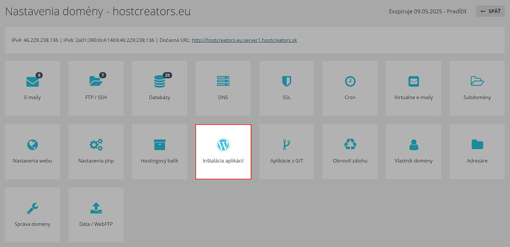This screenshot has height=247, width=510.
Task: Open Vlastník domény person tile
Action: tap(414, 152)
